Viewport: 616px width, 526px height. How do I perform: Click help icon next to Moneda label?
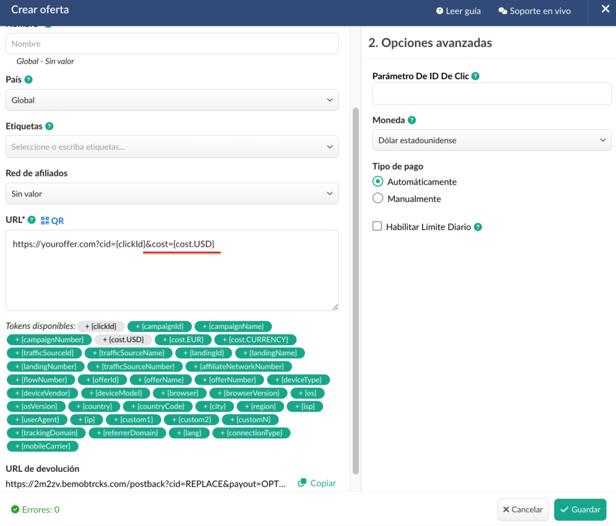click(x=413, y=120)
